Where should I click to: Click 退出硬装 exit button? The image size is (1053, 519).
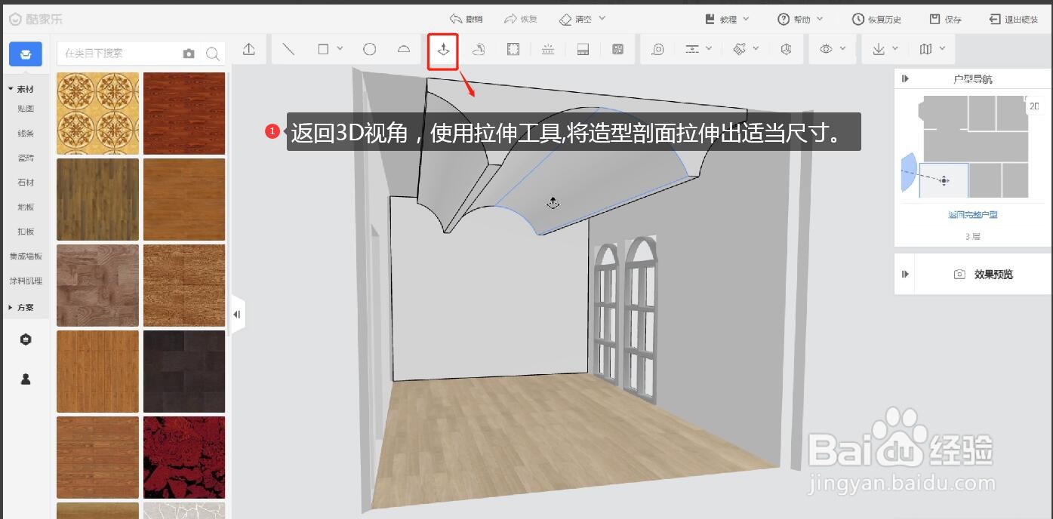click(1013, 19)
